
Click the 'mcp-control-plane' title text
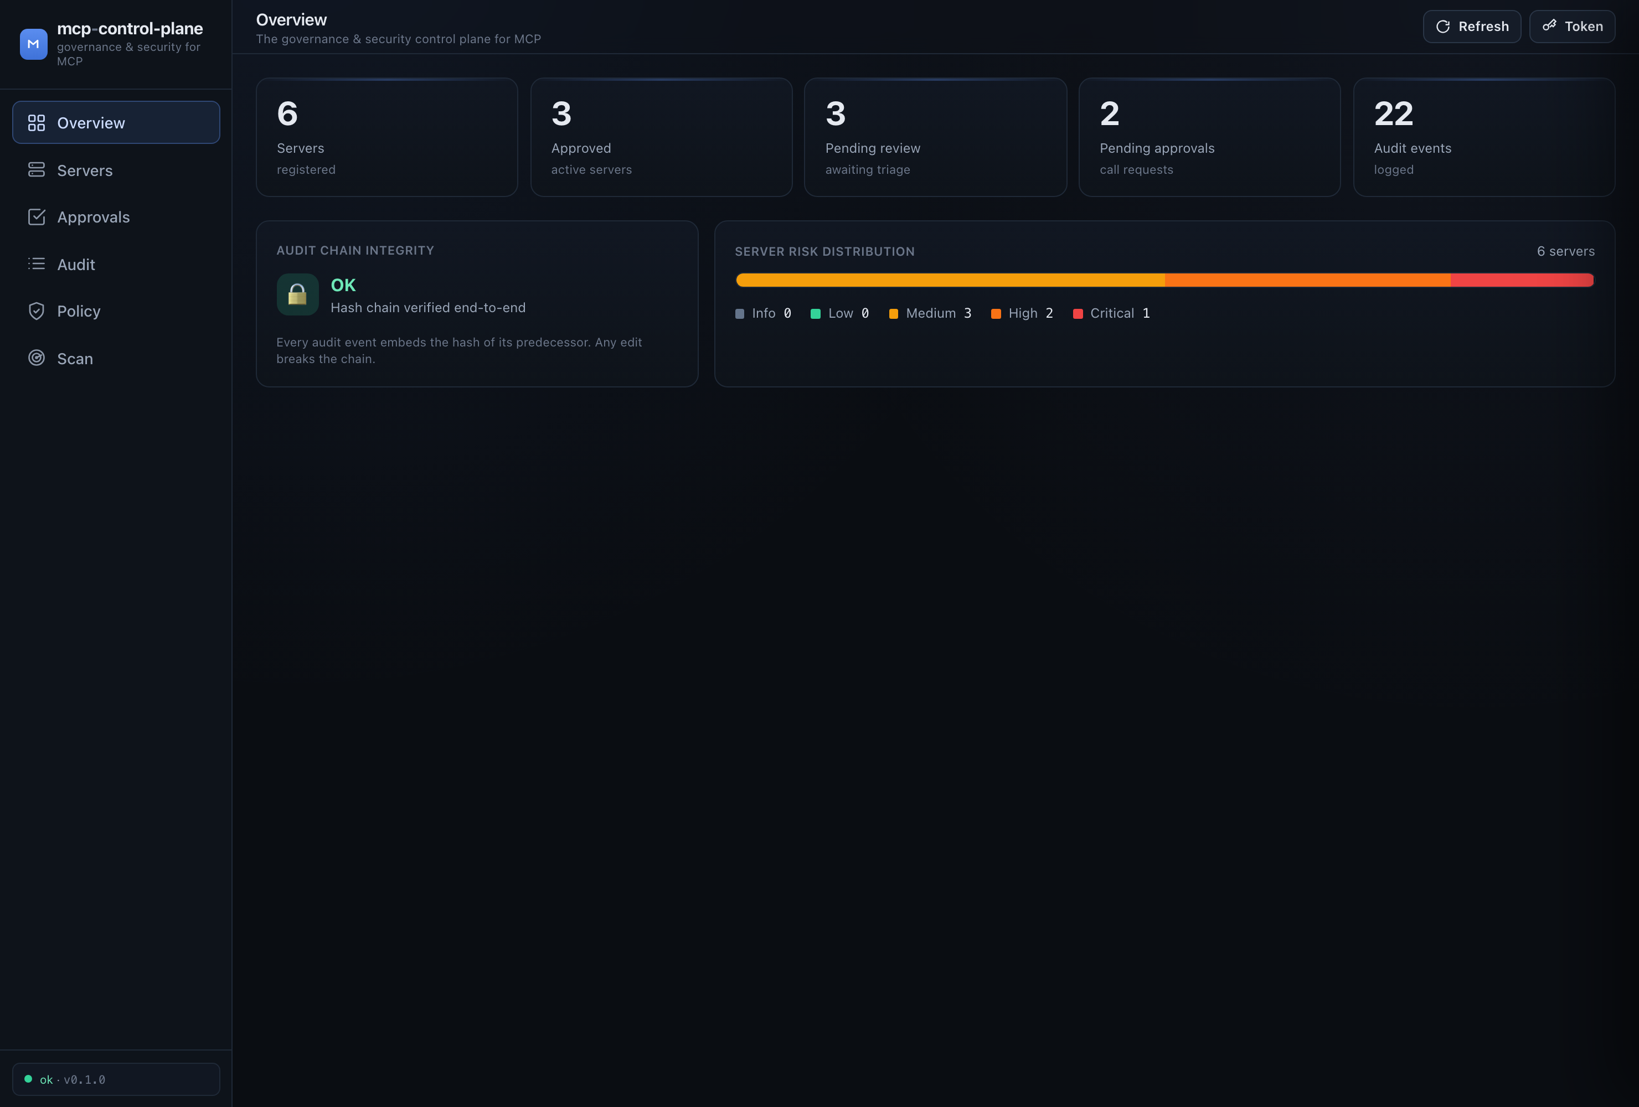click(x=130, y=28)
